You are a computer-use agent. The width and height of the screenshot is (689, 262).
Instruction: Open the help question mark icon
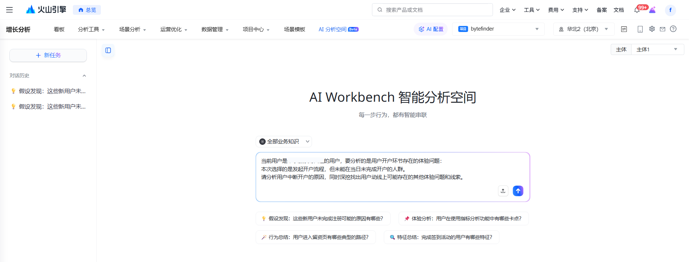pos(673,29)
